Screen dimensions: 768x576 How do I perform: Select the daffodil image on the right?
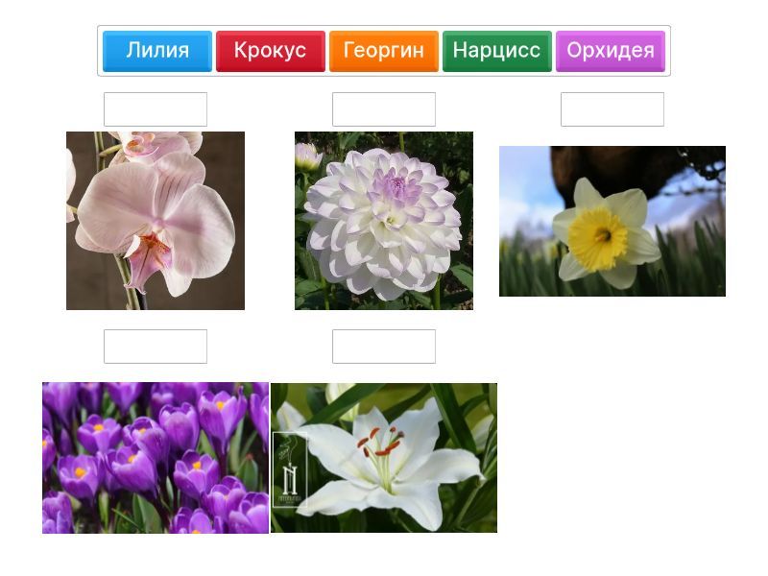coord(612,221)
